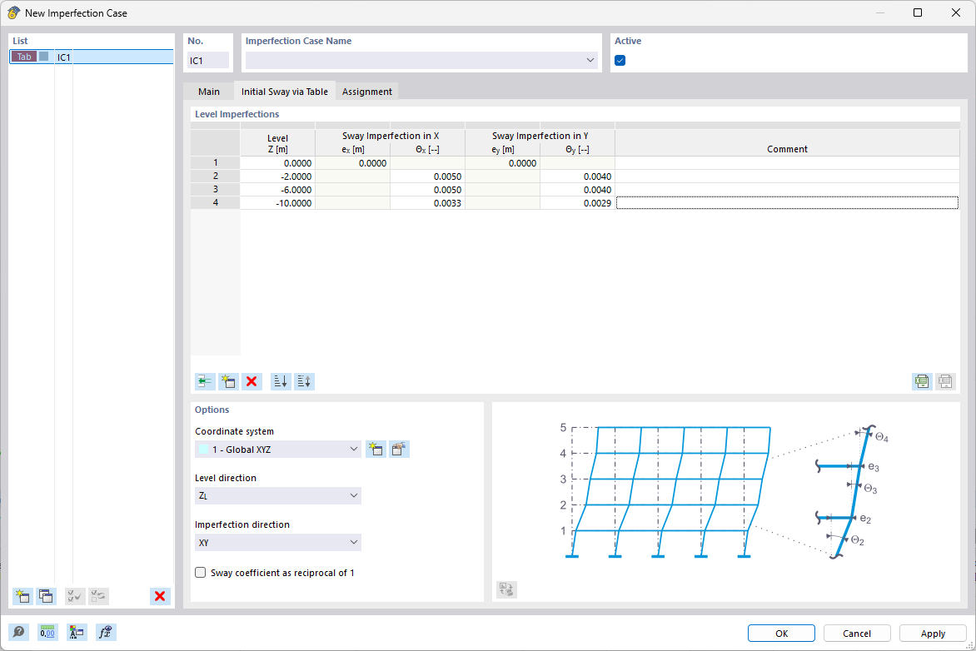Click Level Z cell showing -10.0000
The width and height of the screenshot is (976, 651).
pyautogui.click(x=277, y=203)
